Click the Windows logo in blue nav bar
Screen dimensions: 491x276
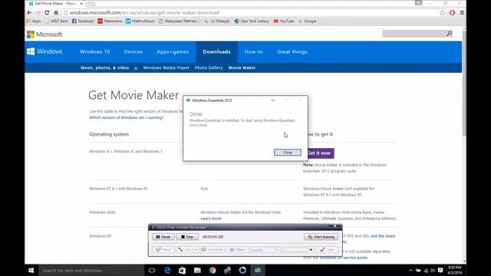[44, 51]
